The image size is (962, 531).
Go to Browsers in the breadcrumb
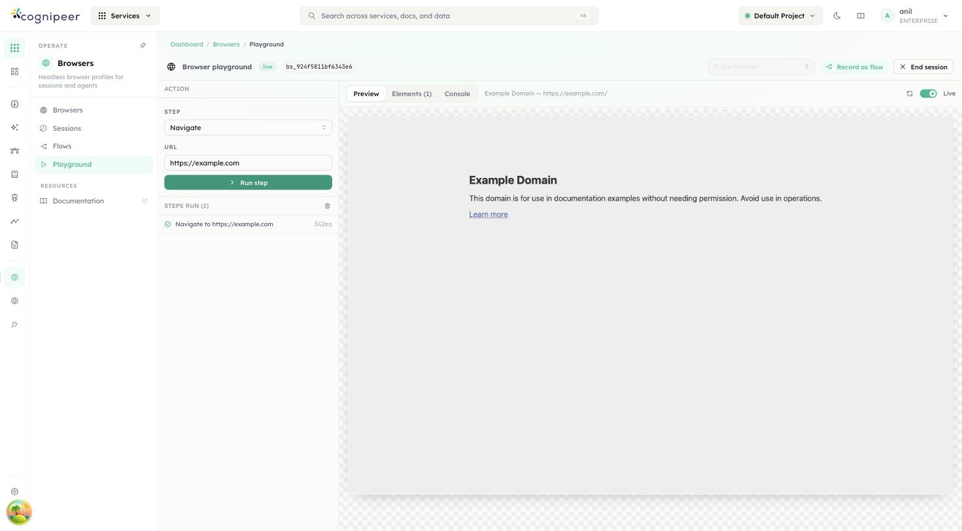(226, 44)
